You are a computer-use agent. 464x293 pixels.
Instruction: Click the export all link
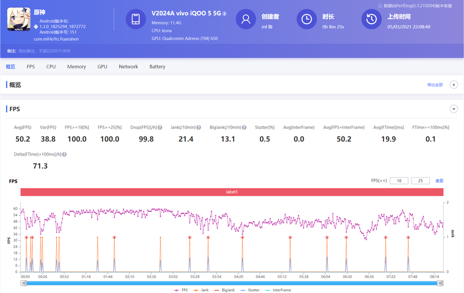coord(435,84)
